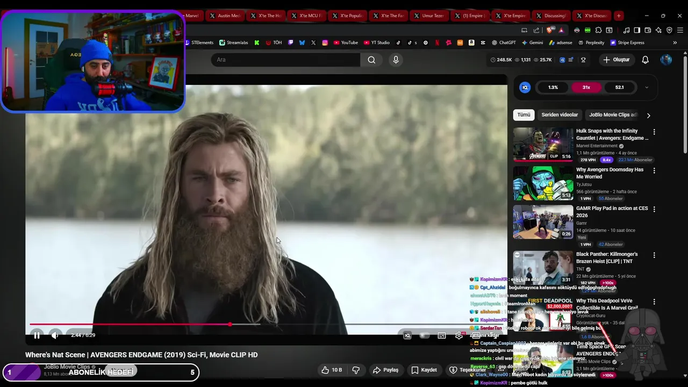Screen dimensions: 688x387
Task: Open Gemini bookmark
Action: (x=532, y=42)
